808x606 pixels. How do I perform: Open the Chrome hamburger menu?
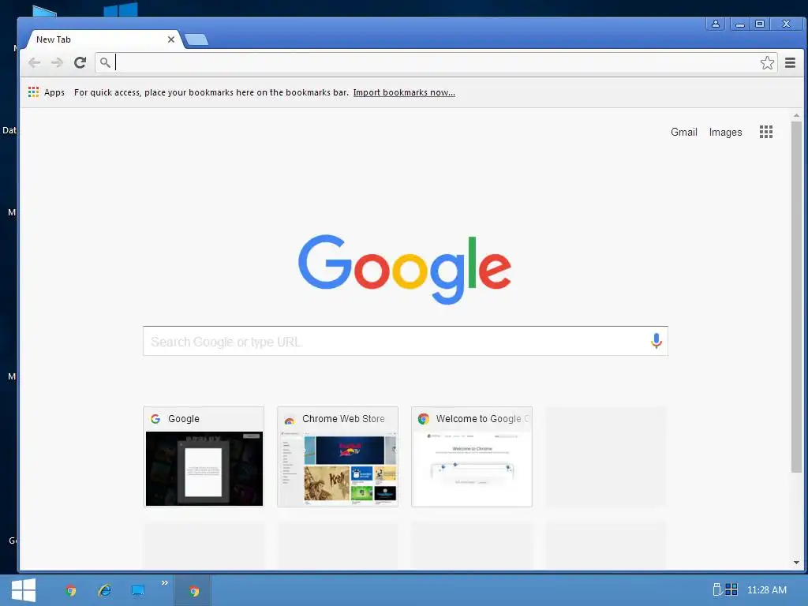pos(790,63)
